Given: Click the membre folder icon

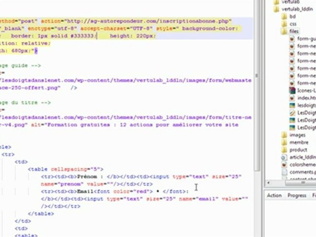Looking at the screenshot, I should pyautogui.click(x=284, y=142).
